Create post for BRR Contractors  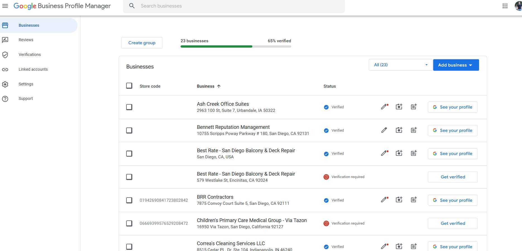pyautogui.click(x=414, y=200)
